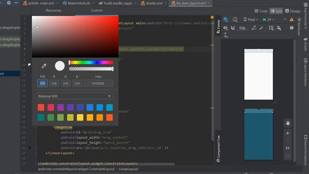Switch editor to Design view
This screenshot has height=174, width=309.
[293, 11]
